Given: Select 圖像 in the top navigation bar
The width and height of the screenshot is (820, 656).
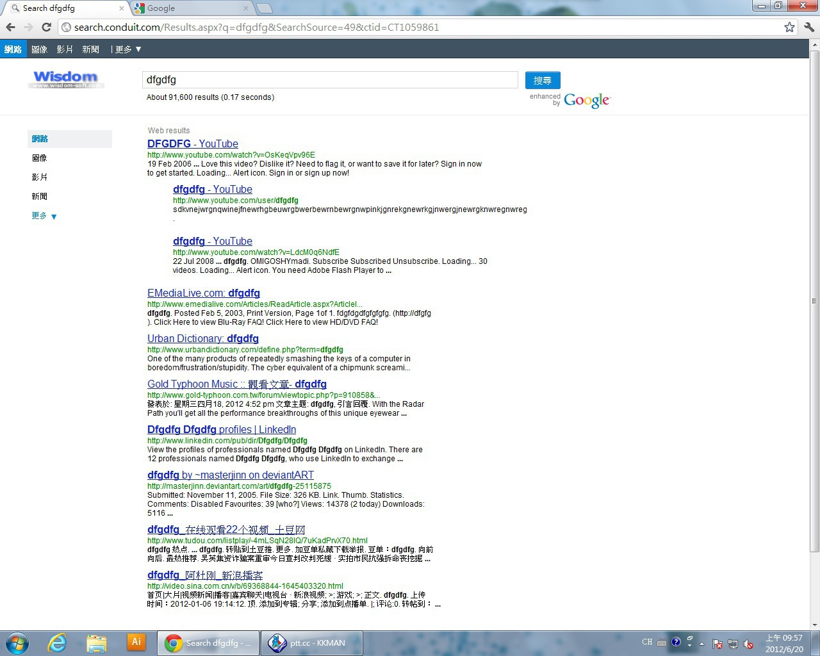Looking at the screenshot, I should [40, 49].
